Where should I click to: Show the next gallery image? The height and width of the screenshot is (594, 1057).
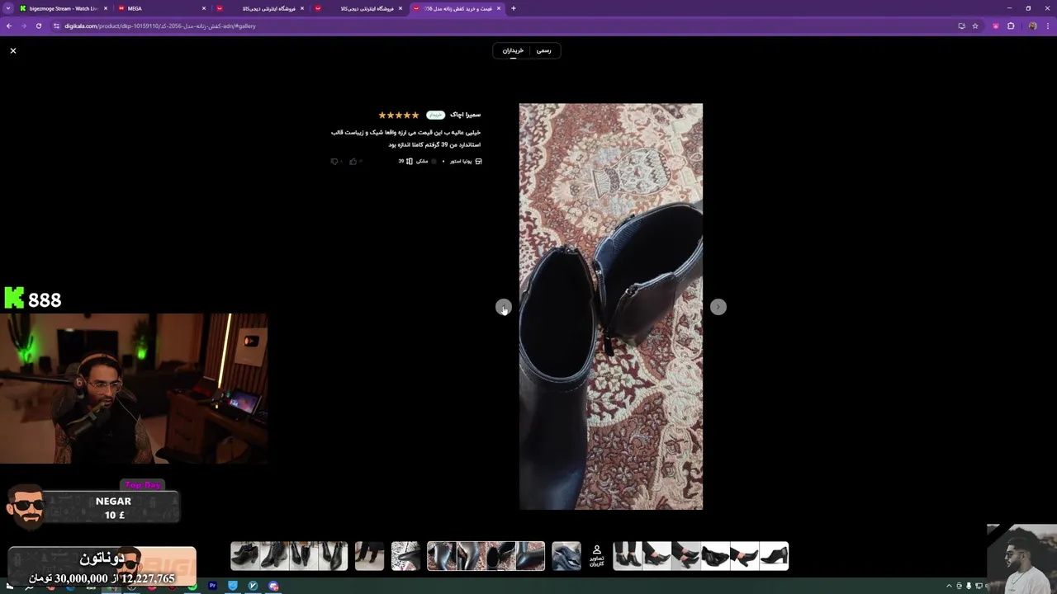click(x=718, y=307)
